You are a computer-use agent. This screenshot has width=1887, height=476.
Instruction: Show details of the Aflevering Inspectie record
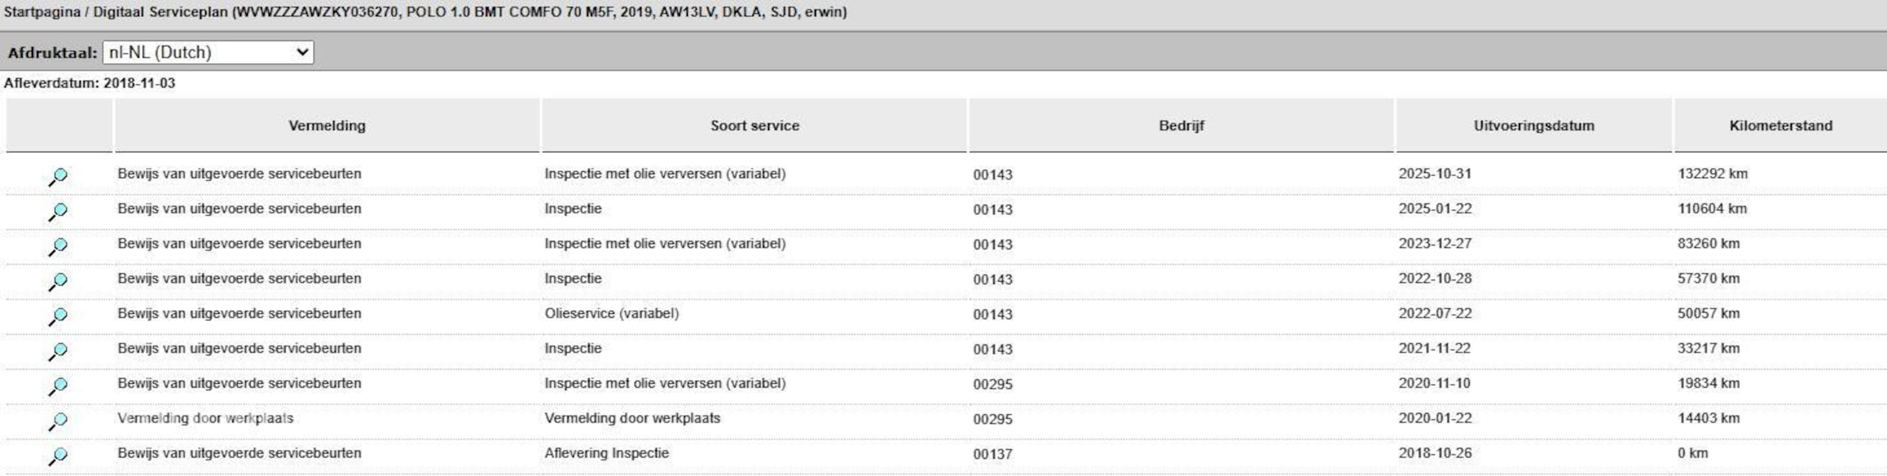click(x=58, y=456)
